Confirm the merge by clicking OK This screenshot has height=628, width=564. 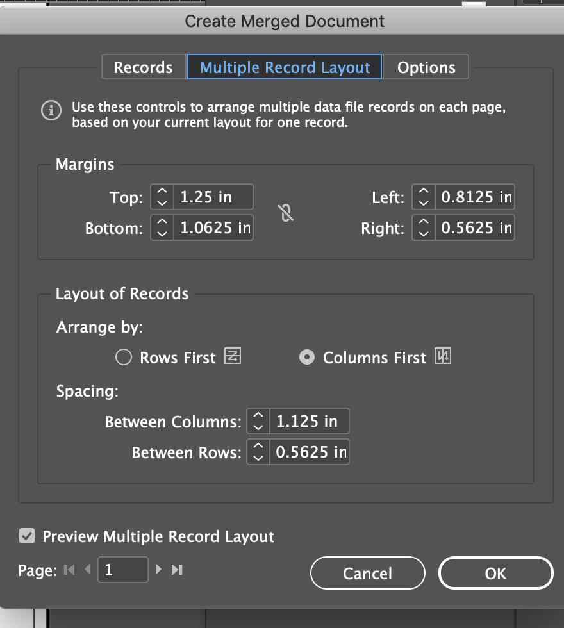495,573
